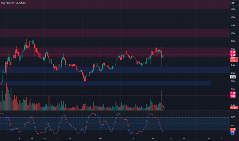Click the lightning bolt icon near volume bars
The height and width of the screenshot is (141, 239).
[x=163, y=108]
